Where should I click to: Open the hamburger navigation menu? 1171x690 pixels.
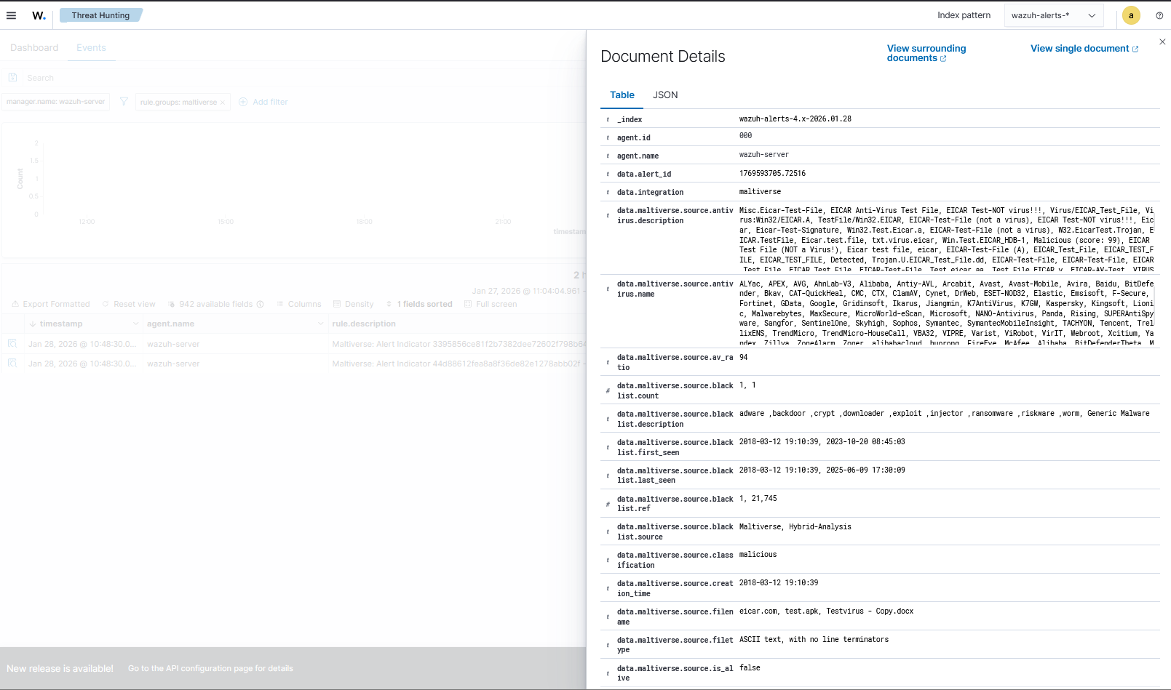[11, 15]
